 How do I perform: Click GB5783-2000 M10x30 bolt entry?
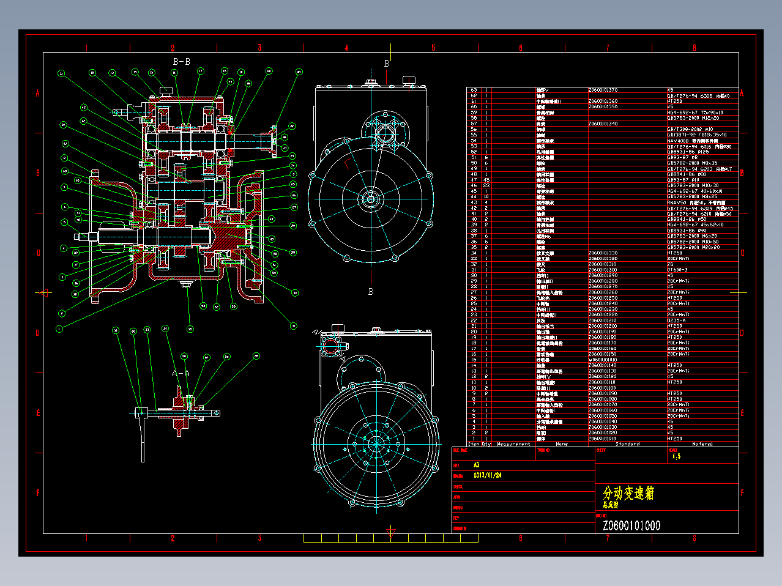[x=693, y=185]
